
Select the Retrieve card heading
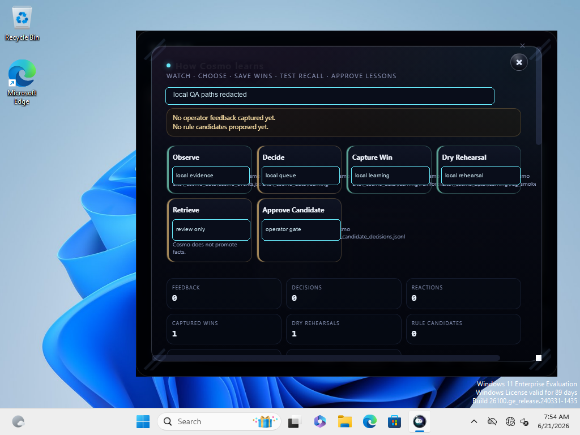point(186,210)
